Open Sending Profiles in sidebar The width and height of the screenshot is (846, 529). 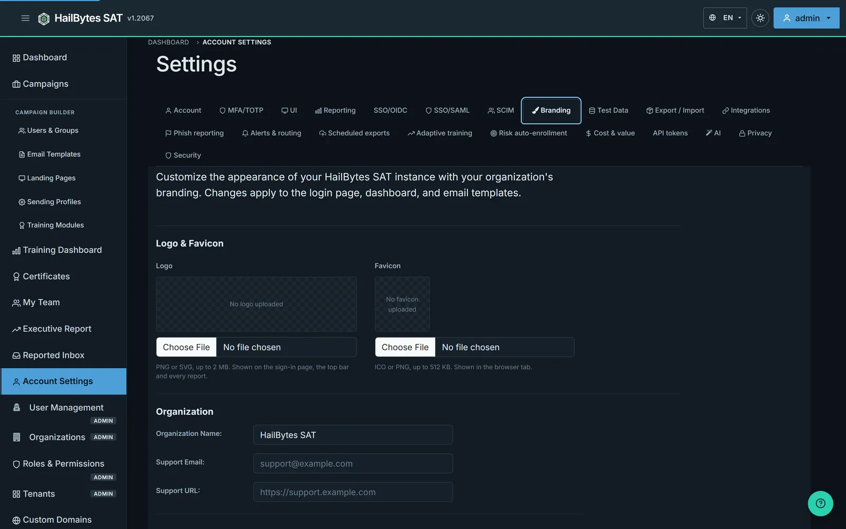[x=63, y=202]
